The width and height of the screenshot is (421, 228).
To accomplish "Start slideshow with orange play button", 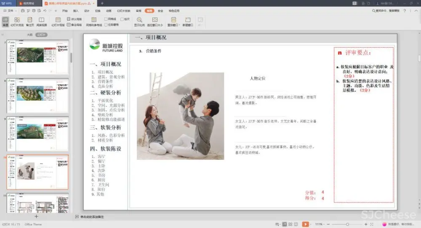I will point(306,224).
